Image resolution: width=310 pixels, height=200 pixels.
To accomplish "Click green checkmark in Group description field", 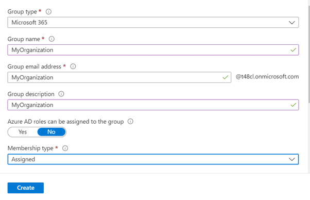I will (x=293, y=105).
